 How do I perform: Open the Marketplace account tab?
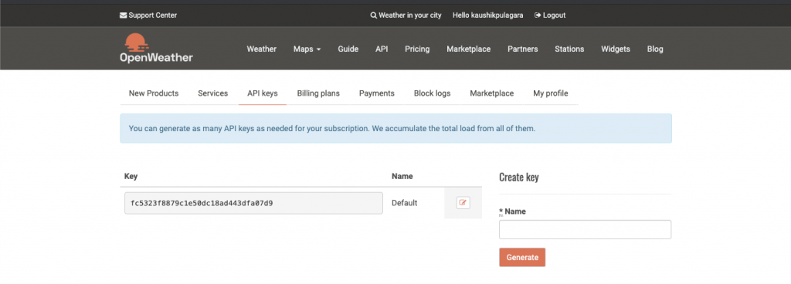(x=492, y=93)
